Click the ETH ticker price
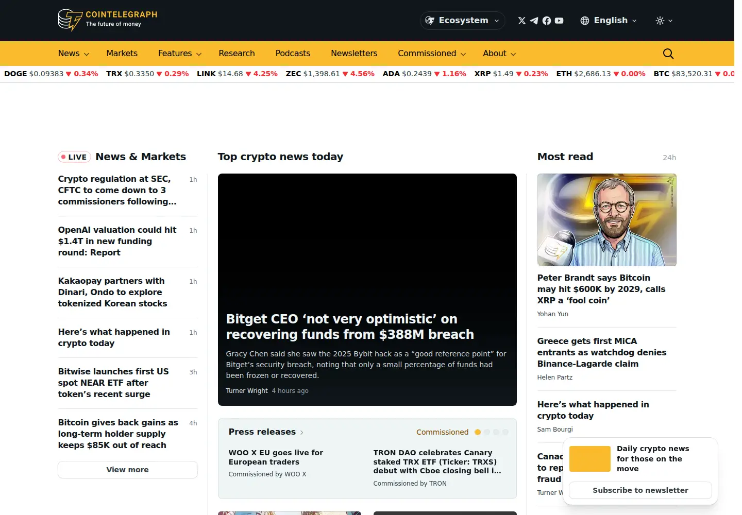The width and height of the screenshot is (742, 515). coord(593,74)
